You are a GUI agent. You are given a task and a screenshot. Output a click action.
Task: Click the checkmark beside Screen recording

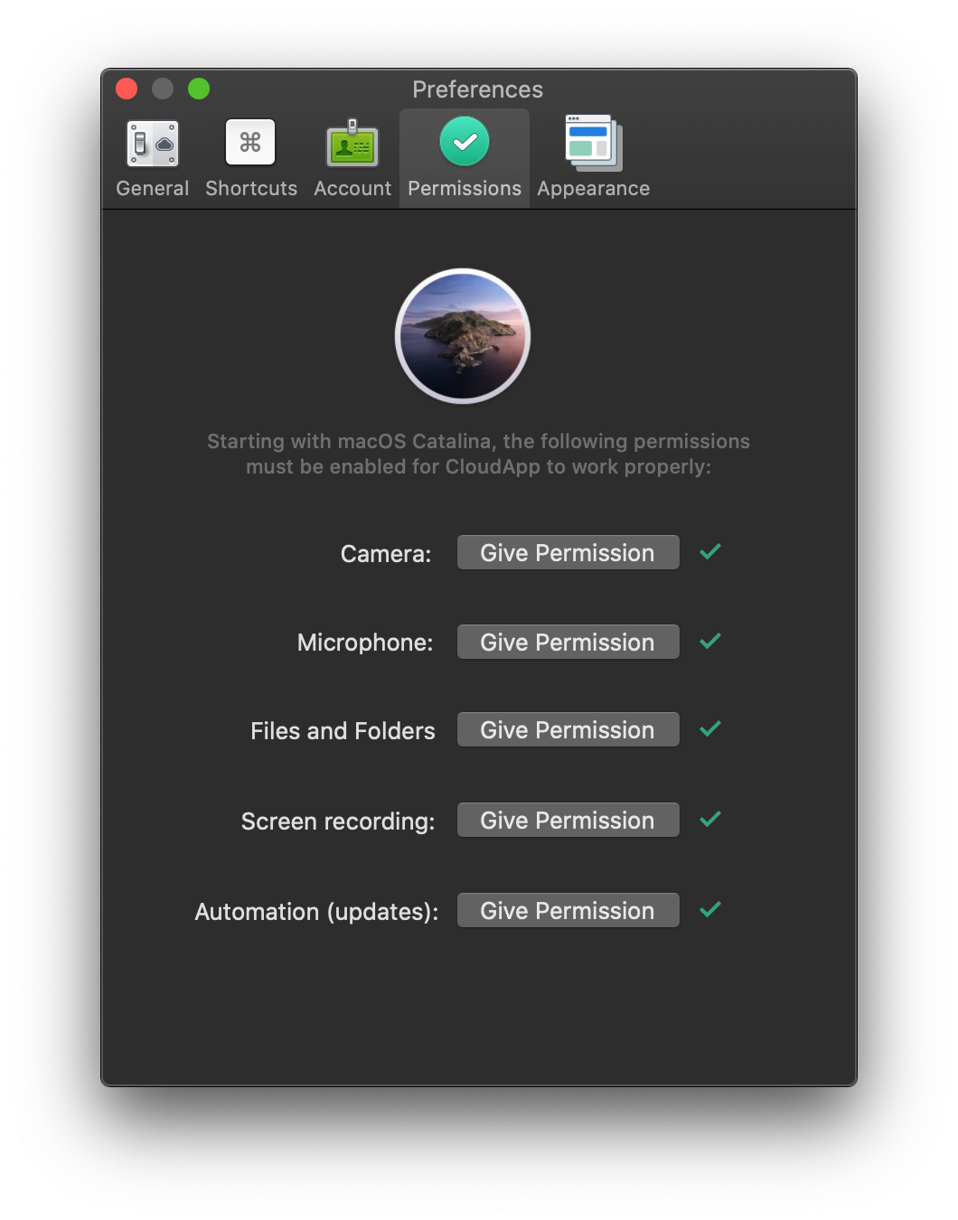pos(710,819)
